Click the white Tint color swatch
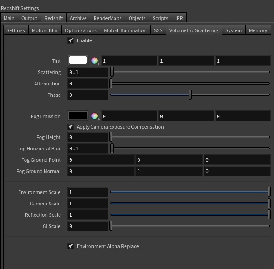The width and height of the screenshot is (274, 269). (x=78, y=60)
